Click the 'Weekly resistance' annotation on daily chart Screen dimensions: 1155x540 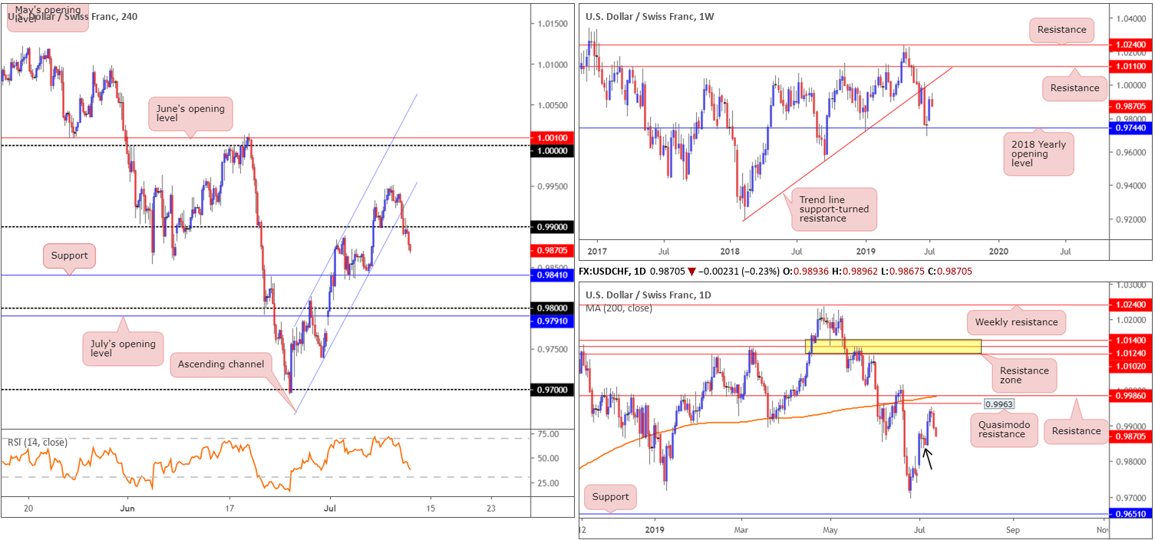click(x=1017, y=321)
